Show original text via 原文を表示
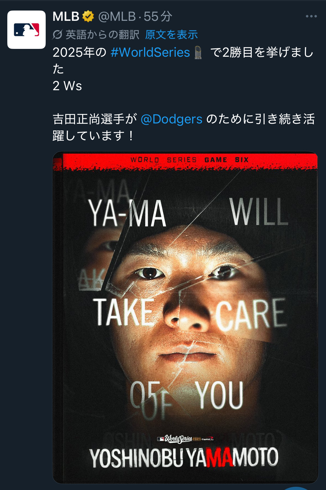This screenshot has width=326, height=490. click(x=171, y=35)
